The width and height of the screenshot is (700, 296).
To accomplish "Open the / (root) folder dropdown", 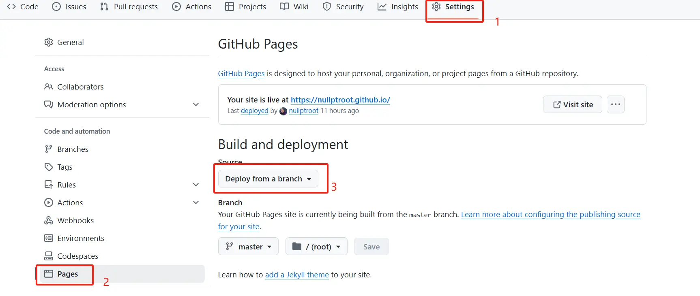I will (316, 246).
